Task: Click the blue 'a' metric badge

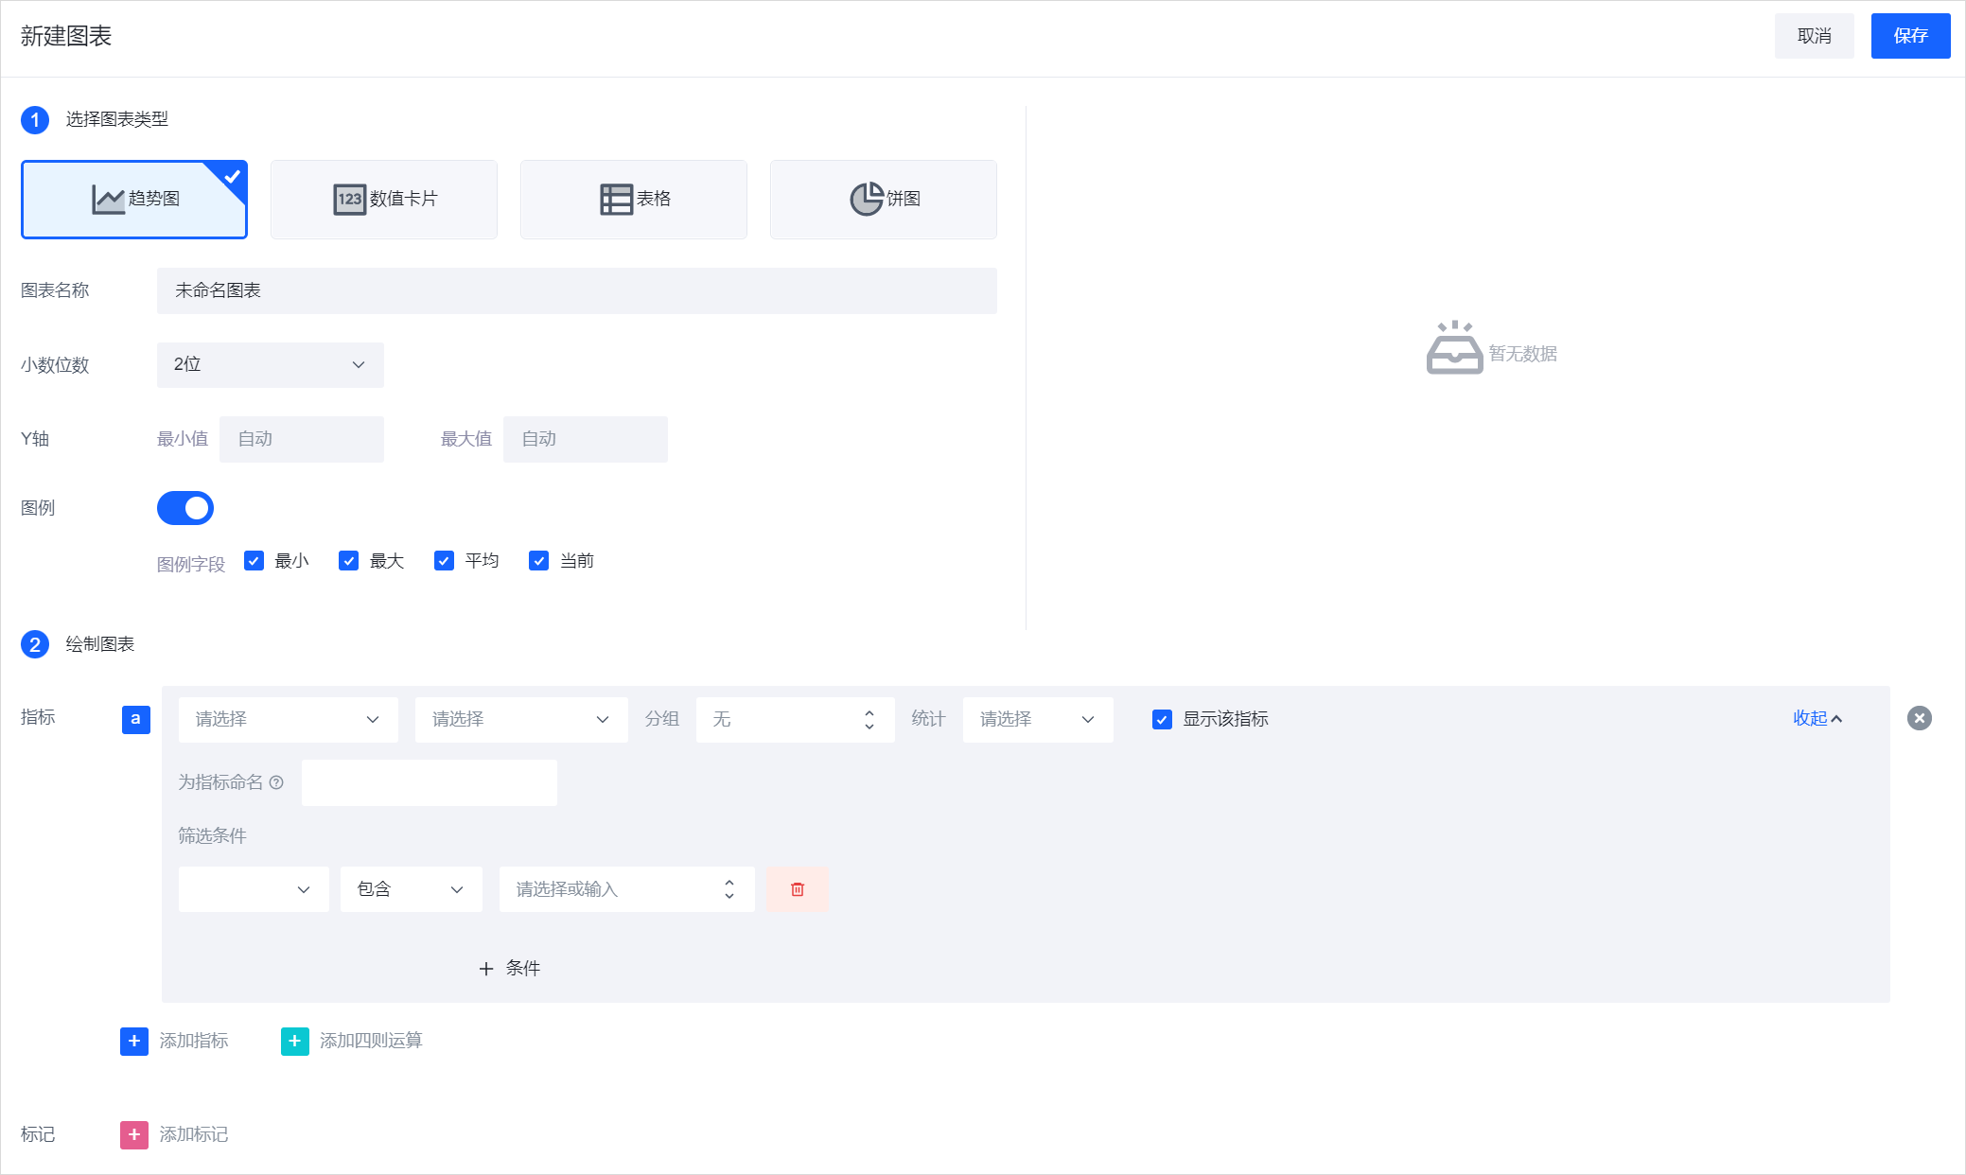Action: pyautogui.click(x=136, y=720)
